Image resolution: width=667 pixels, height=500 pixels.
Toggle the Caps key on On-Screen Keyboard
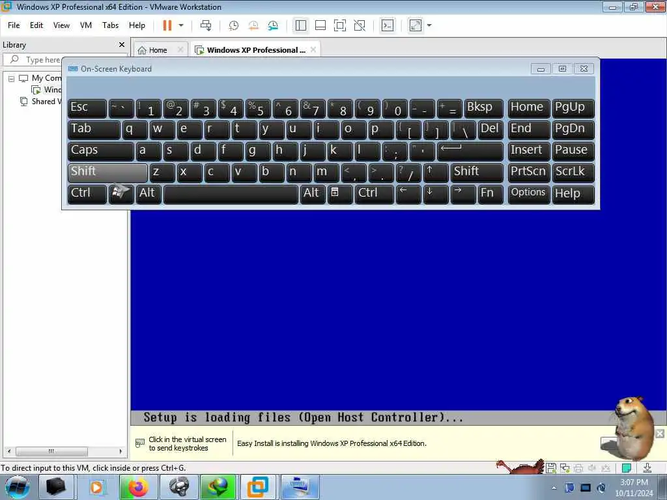coord(100,151)
